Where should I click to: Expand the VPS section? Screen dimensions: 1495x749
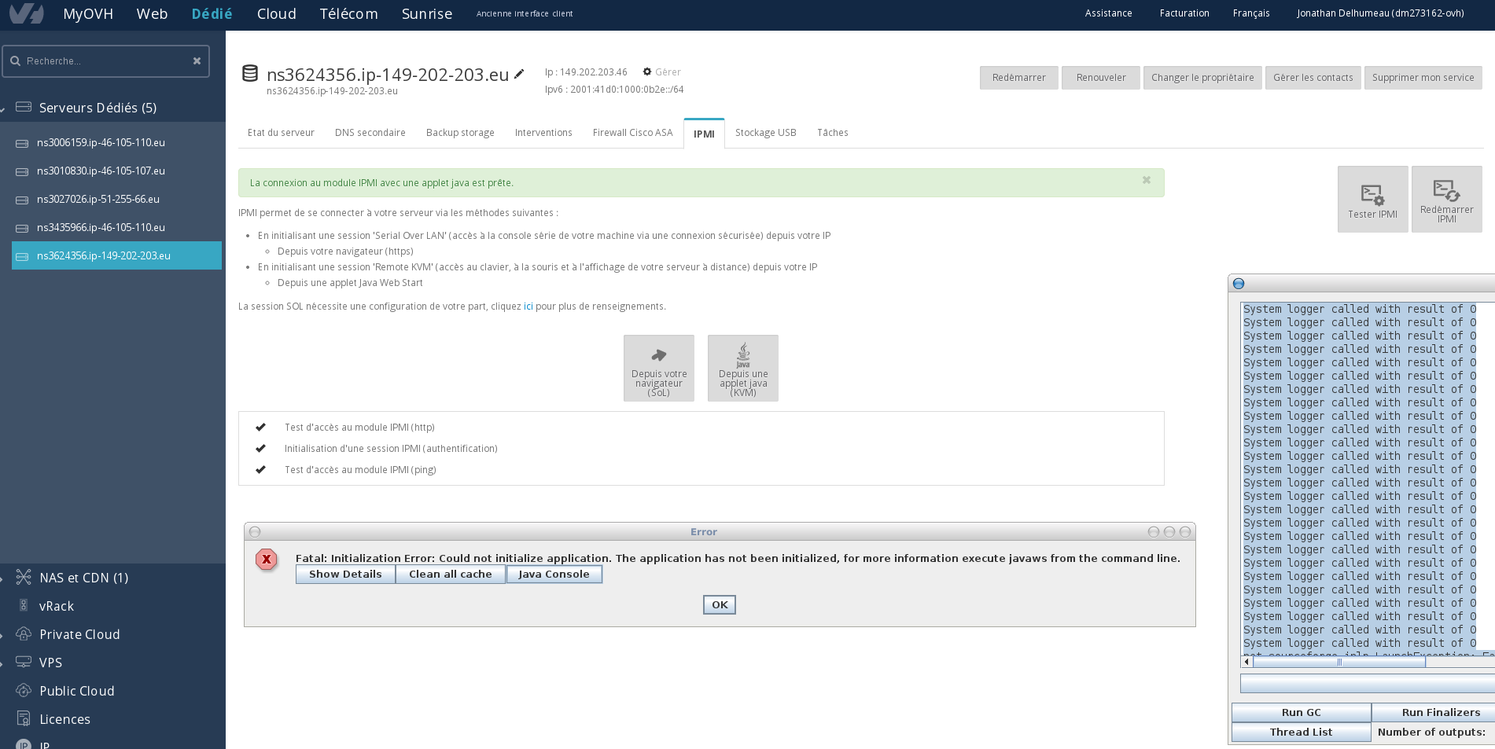(x=2, y=663)
